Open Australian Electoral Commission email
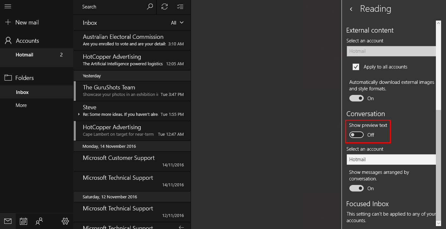 [x=132, y=40]
